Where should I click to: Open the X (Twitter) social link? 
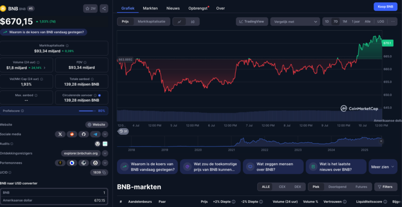click(60, 134)
